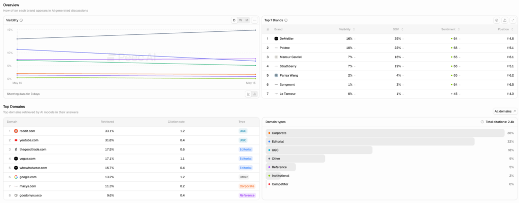Viewport: 519px width, 203px height.
Task: Select the Polène brand row name
Action: tap(285, 48)
